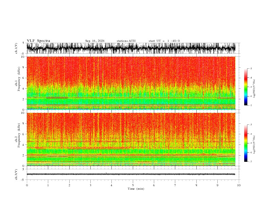Click the station=ATH label

[x=126, y=41]
